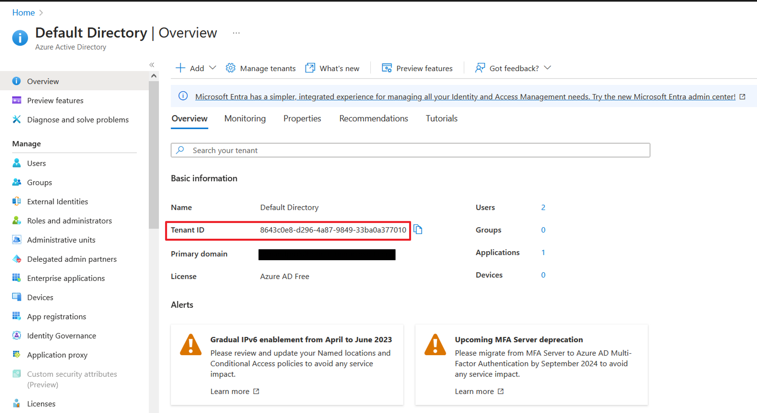Image resolution: width=757 pixels, height=413 pixels.
Task: Select the Administrative units icon
Action: pos(17,239)
